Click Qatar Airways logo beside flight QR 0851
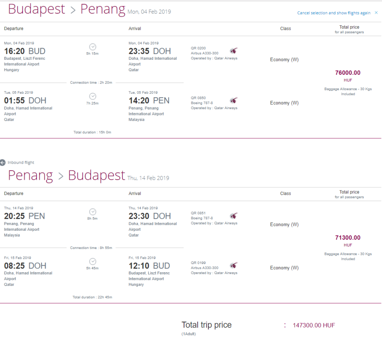This screenshot has height=337, width=382. pyautogui.click(x=234, y=216)
